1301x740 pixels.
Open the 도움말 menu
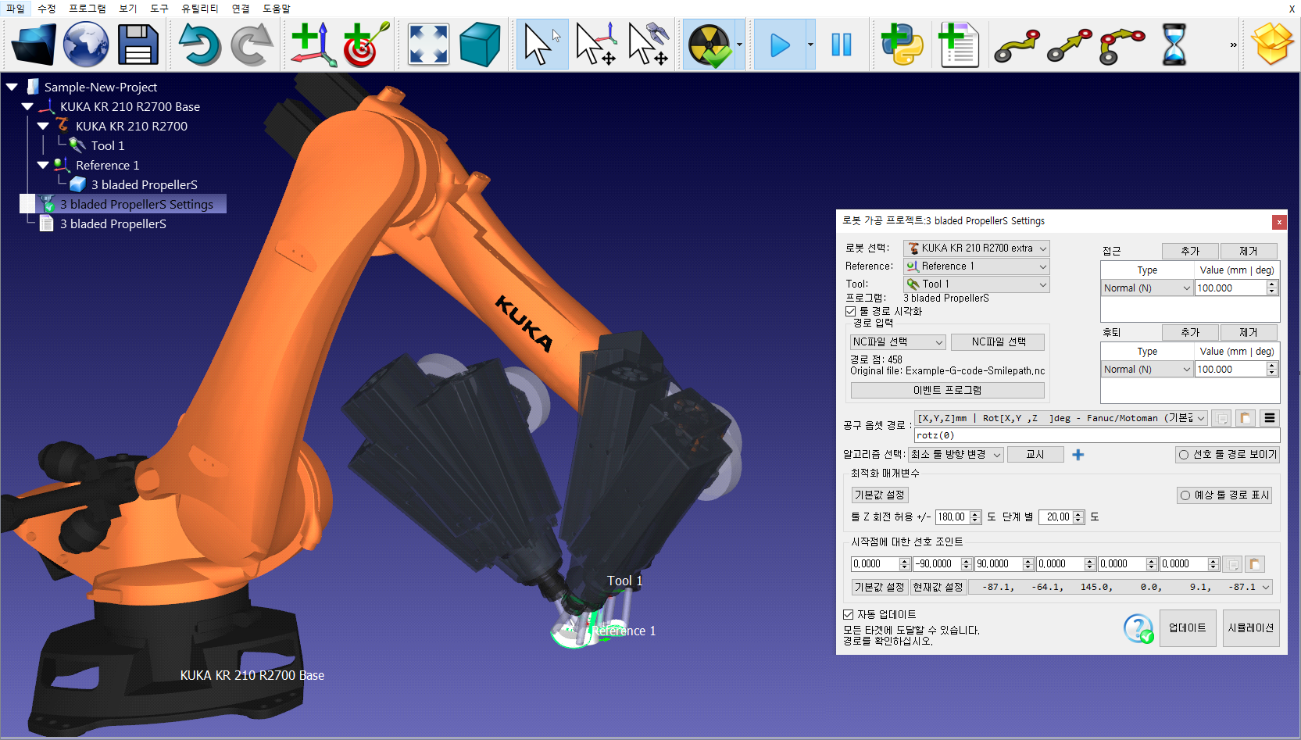277,9
